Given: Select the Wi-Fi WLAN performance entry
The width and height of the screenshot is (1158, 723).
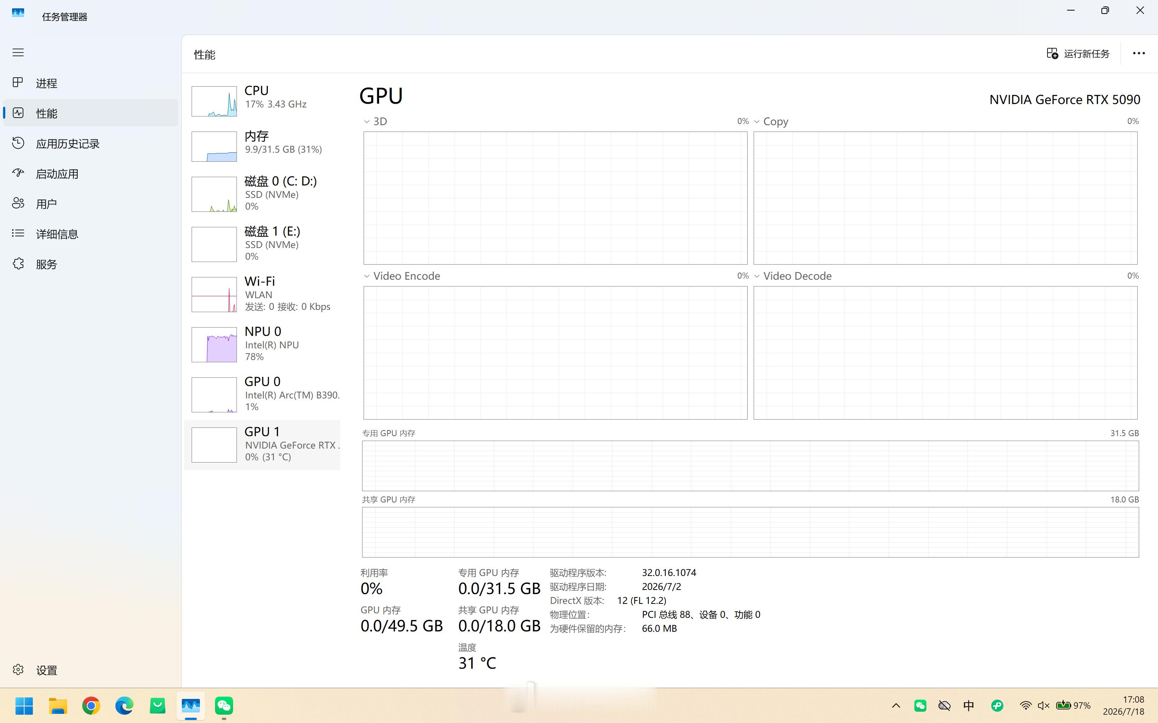Looking at the screenshot, I should (262, 294).
